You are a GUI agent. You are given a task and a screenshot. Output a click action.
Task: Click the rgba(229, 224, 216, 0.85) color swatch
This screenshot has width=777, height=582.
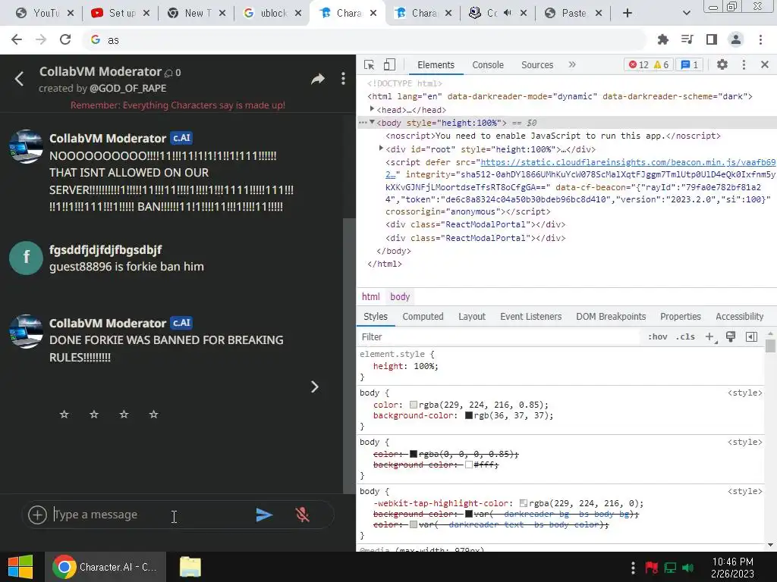(414, 405)
